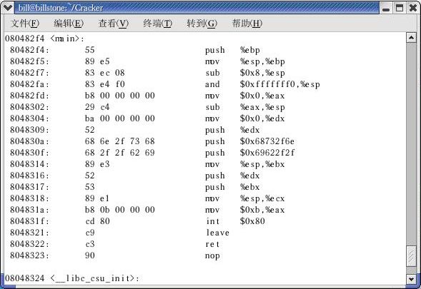Click operand %esp,%ebx
Viewport: 421px width, 289px height.
[x=262, y=164]
